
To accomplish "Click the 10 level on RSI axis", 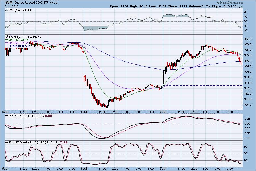I will (x=245, y=30).
